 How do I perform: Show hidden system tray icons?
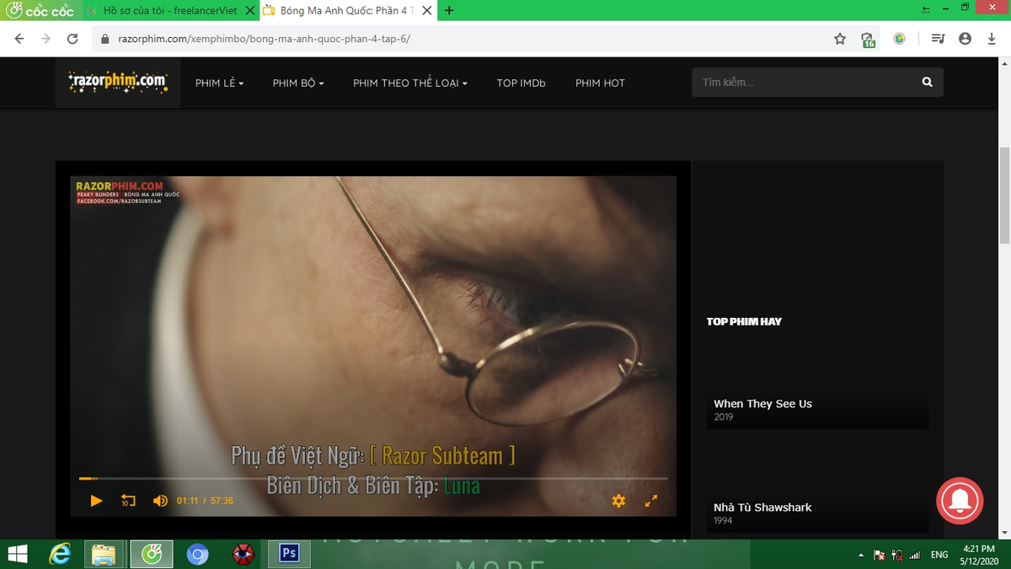point(861,556)
